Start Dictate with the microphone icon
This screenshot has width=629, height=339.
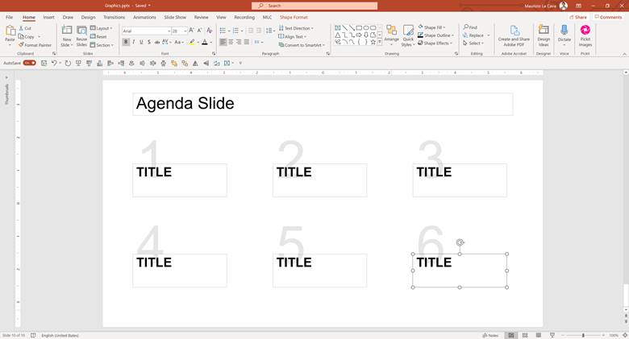(564, 30)
